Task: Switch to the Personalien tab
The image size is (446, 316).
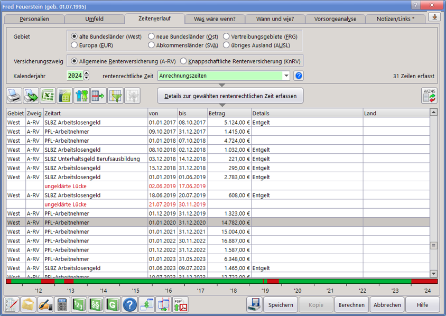Action: (x=34, y=19)
